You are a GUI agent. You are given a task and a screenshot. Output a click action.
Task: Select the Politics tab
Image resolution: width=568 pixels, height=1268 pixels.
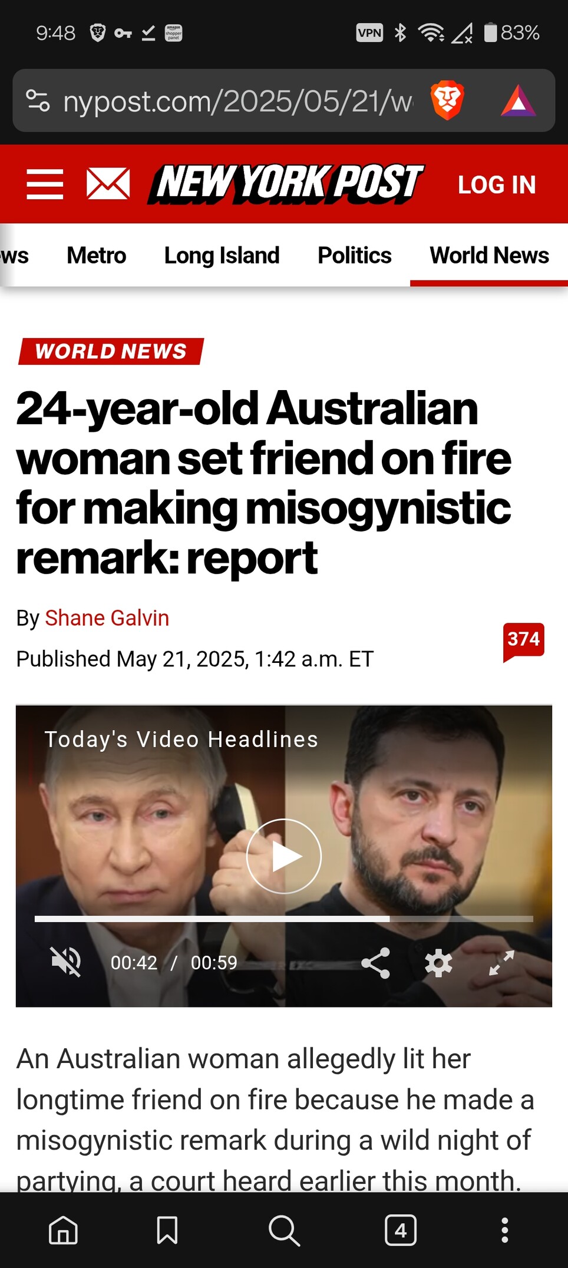tap(354, 255)
